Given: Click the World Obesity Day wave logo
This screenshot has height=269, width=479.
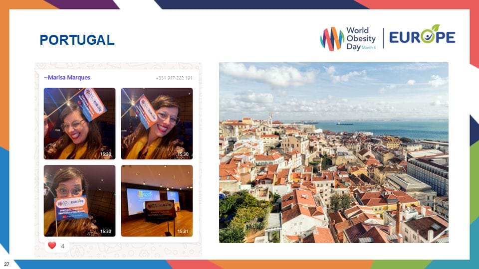Looking at the screenshot, I should point(332,38).
